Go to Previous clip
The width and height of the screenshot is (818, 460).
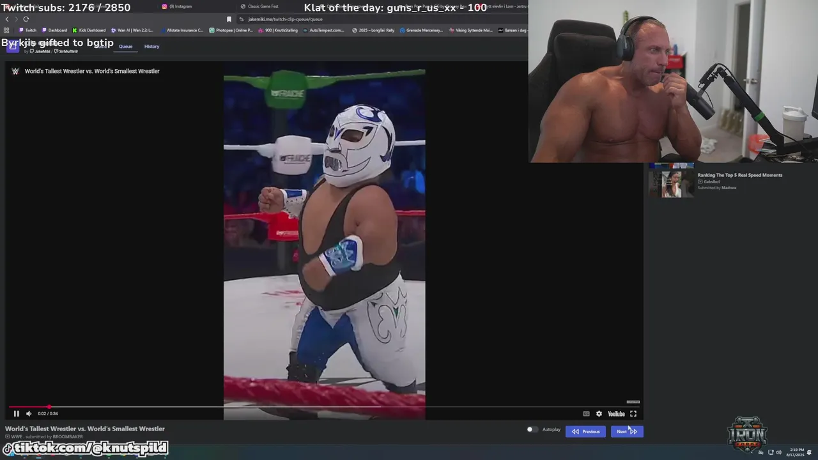click(586, 431)
